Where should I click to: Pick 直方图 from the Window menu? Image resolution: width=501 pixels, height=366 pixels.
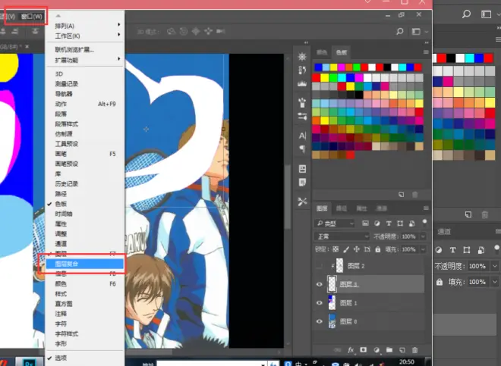pos(64,304)
